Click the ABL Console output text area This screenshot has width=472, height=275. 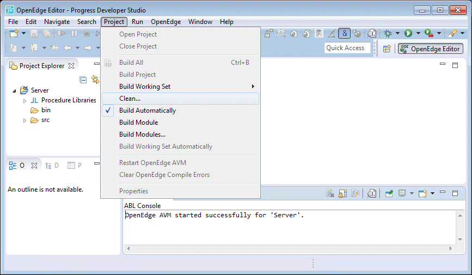click(290, 227)
